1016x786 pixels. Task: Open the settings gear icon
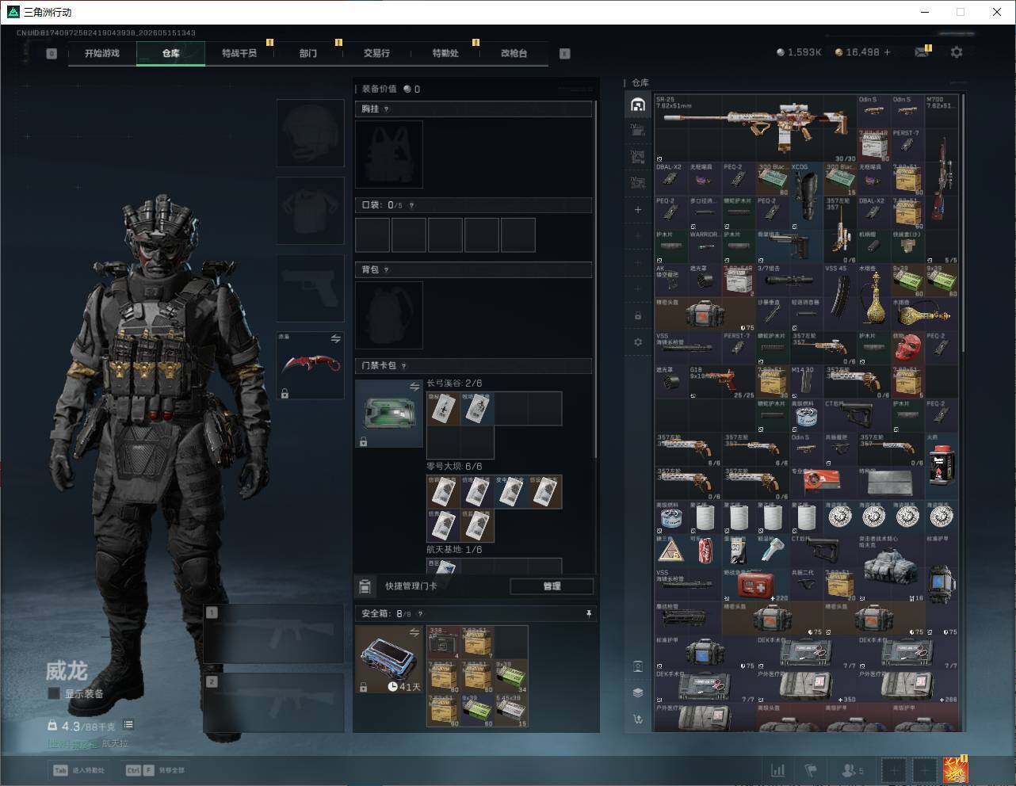tap(957, 52)
